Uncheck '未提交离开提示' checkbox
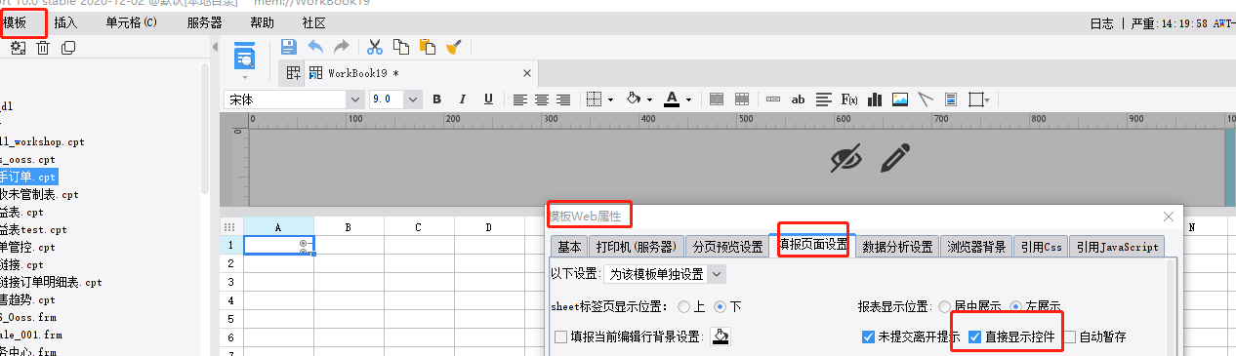The image size is (1236, 356). point(869,336)
